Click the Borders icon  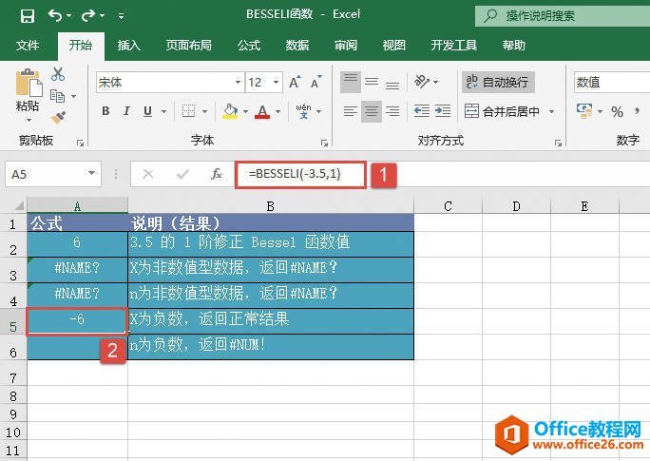[x=188, y=111]
